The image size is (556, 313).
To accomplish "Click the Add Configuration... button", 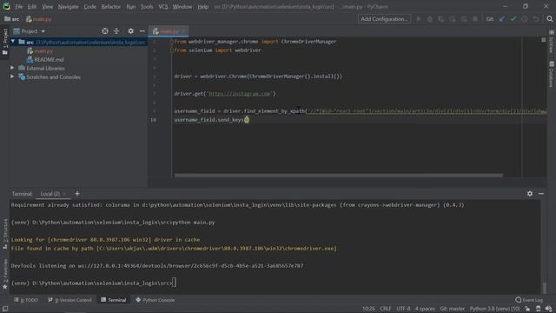I will coord(384,19).
